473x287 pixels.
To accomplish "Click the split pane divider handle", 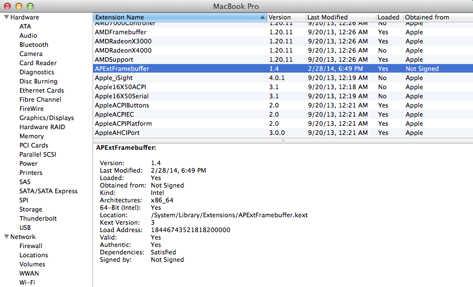I will pos(283,141).
